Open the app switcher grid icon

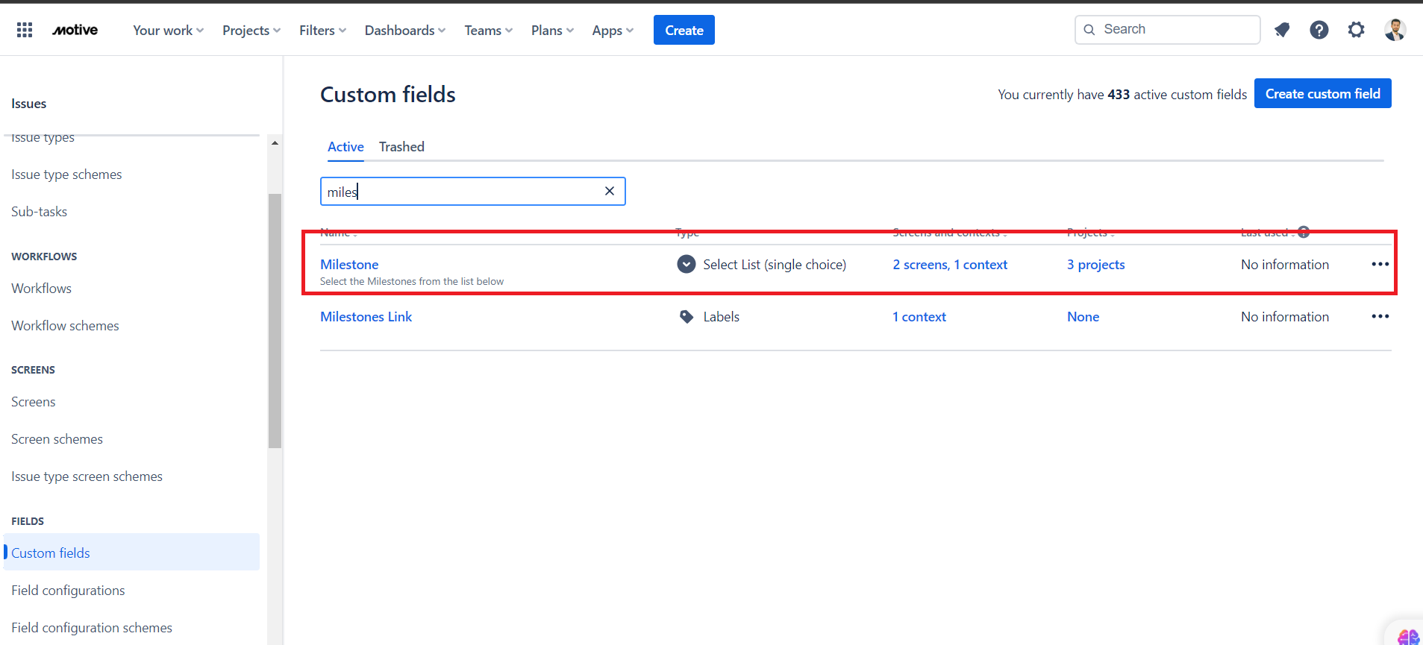25,30
